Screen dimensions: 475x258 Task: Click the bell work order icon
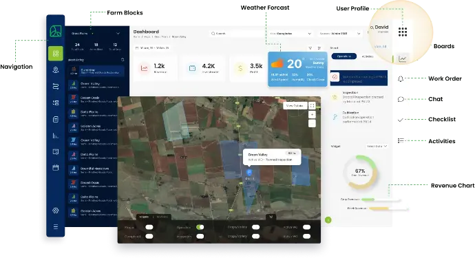click(x=401, y=78)
